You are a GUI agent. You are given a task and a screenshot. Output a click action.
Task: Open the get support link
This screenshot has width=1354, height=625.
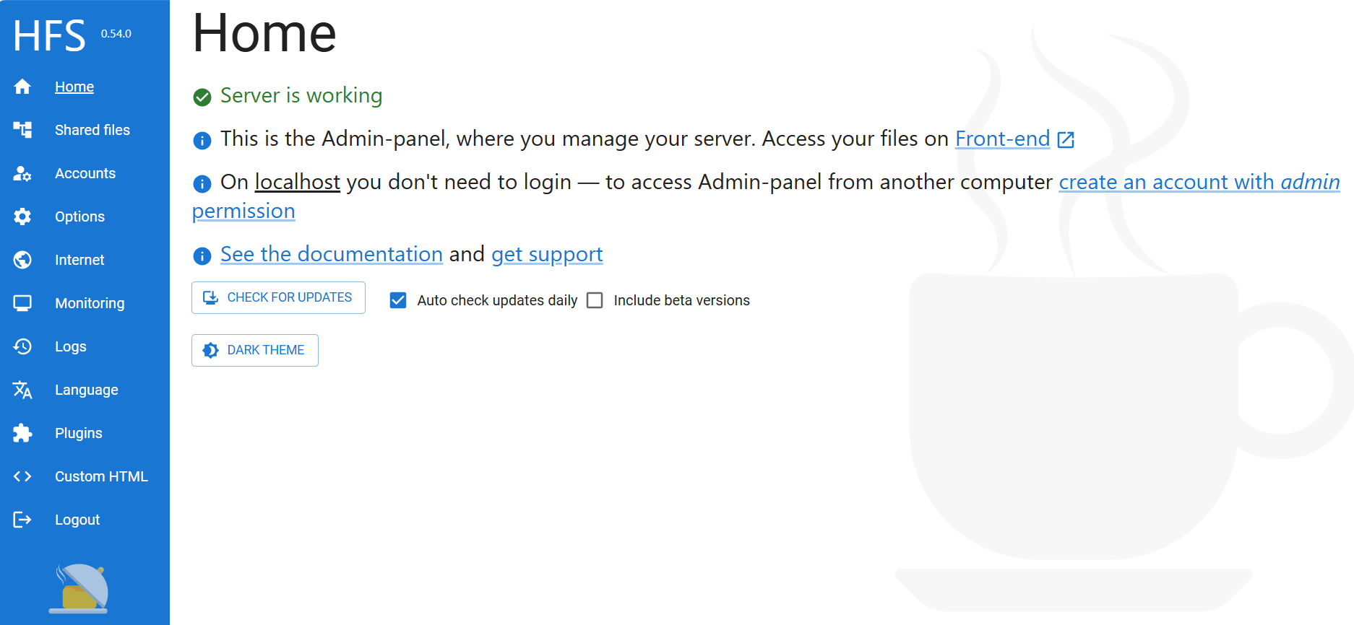(x=547, y=254)
